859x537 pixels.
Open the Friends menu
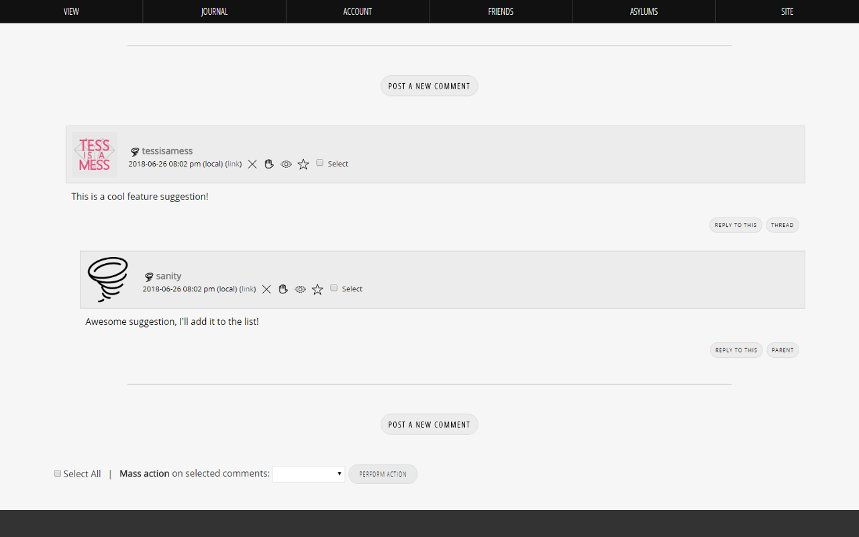click(x=501, y=11)
